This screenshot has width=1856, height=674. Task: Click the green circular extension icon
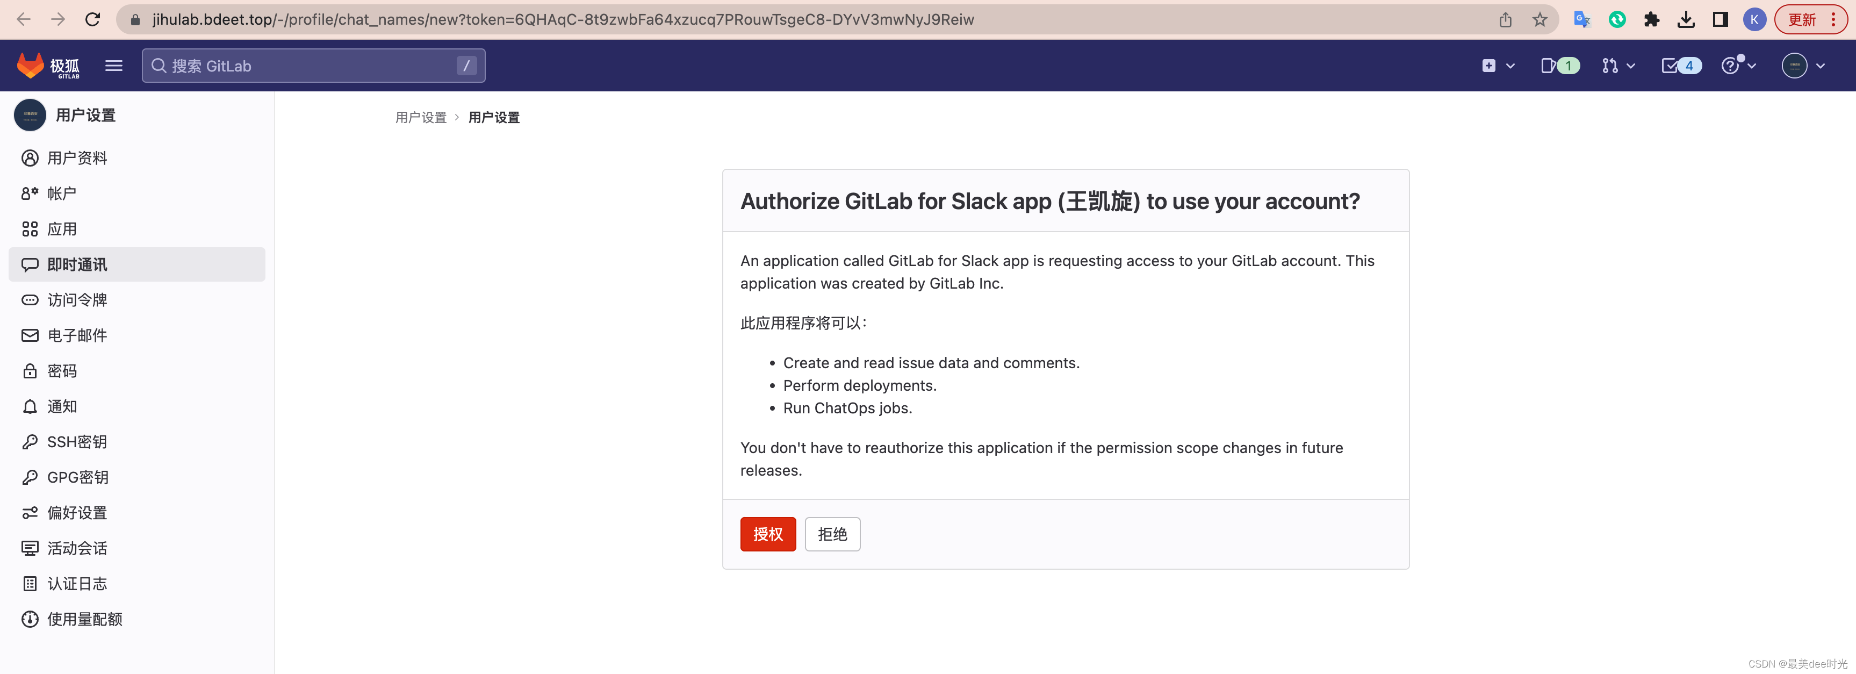(1617, 19)
